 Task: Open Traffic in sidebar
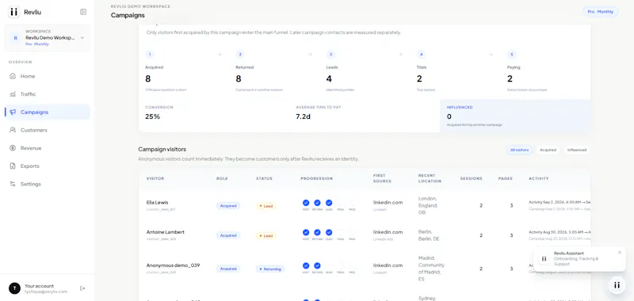pos(48,94)
